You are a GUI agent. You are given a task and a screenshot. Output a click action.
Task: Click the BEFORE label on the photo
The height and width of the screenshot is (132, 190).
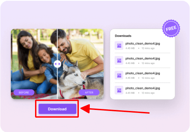[24, 93]
